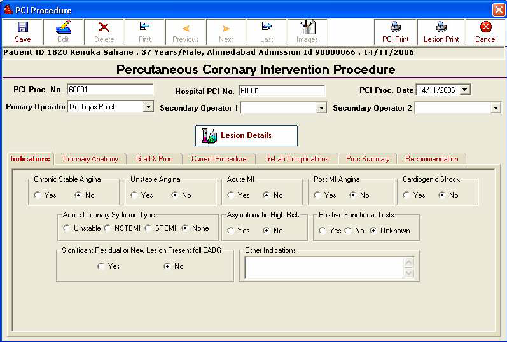
Task: Set Cardiogenic Shock to Yes
Action: coord(407,195)
